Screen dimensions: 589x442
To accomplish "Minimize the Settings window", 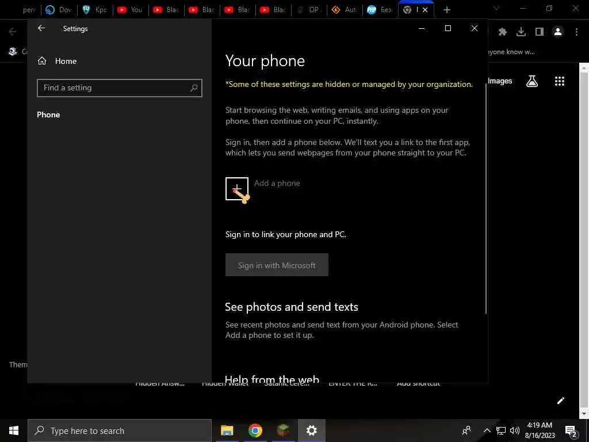I will (x=422, y=28).
